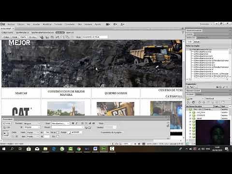Click the indent icon in Properties
The height and width of the screenshot is (174, 232).
93,123
